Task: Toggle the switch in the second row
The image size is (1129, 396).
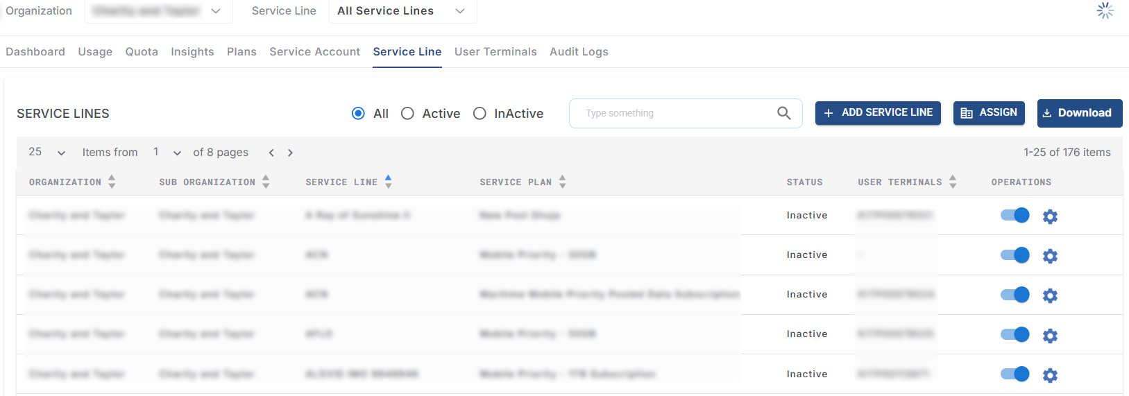Action: click(1015, 255)
